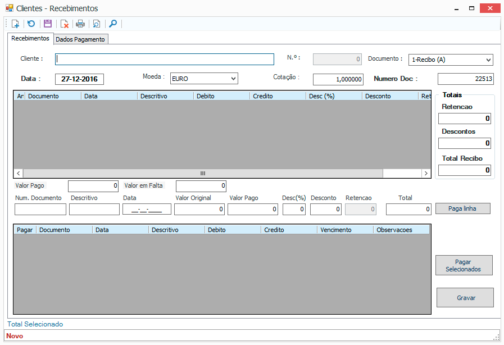Click Debito column header in upper grid
The image size is (504, 345).
[221, 96]
